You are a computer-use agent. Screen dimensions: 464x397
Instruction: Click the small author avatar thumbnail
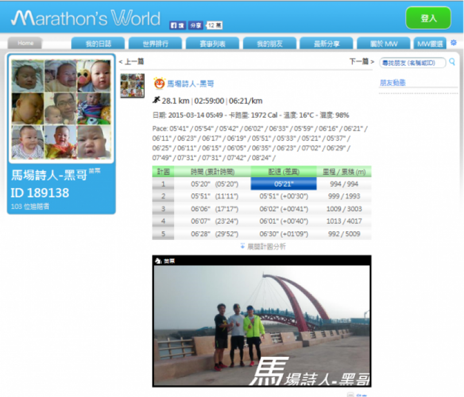click(132, 86)
